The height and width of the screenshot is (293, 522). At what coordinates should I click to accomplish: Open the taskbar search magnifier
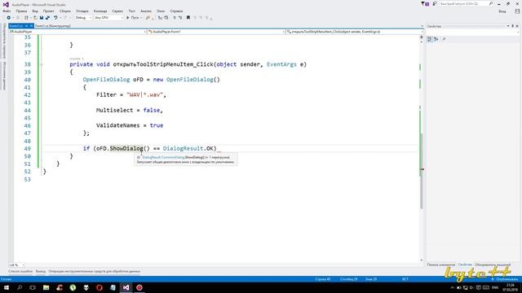[x=20, y=287]
